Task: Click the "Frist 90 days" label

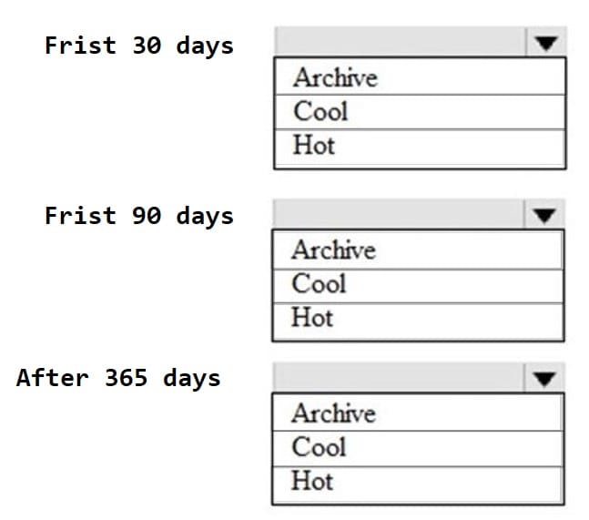Action: [x=138, y=216]
